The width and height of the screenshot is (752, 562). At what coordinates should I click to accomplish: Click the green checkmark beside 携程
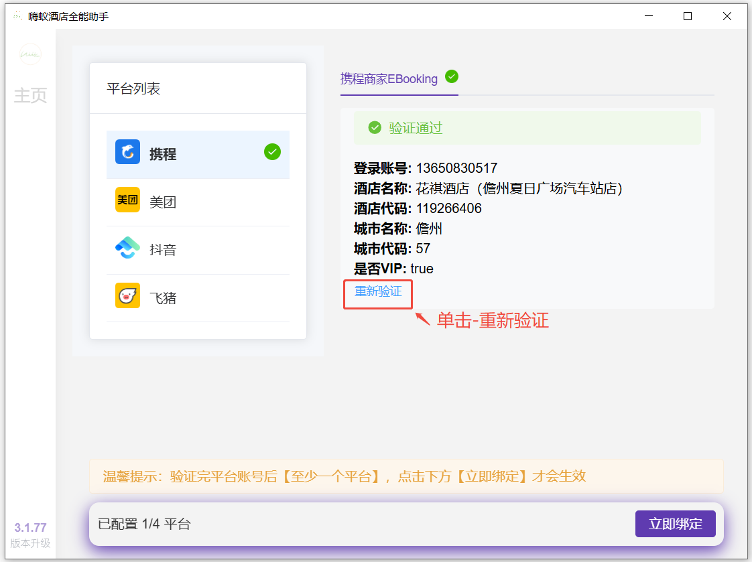click(x=272, y=152)
